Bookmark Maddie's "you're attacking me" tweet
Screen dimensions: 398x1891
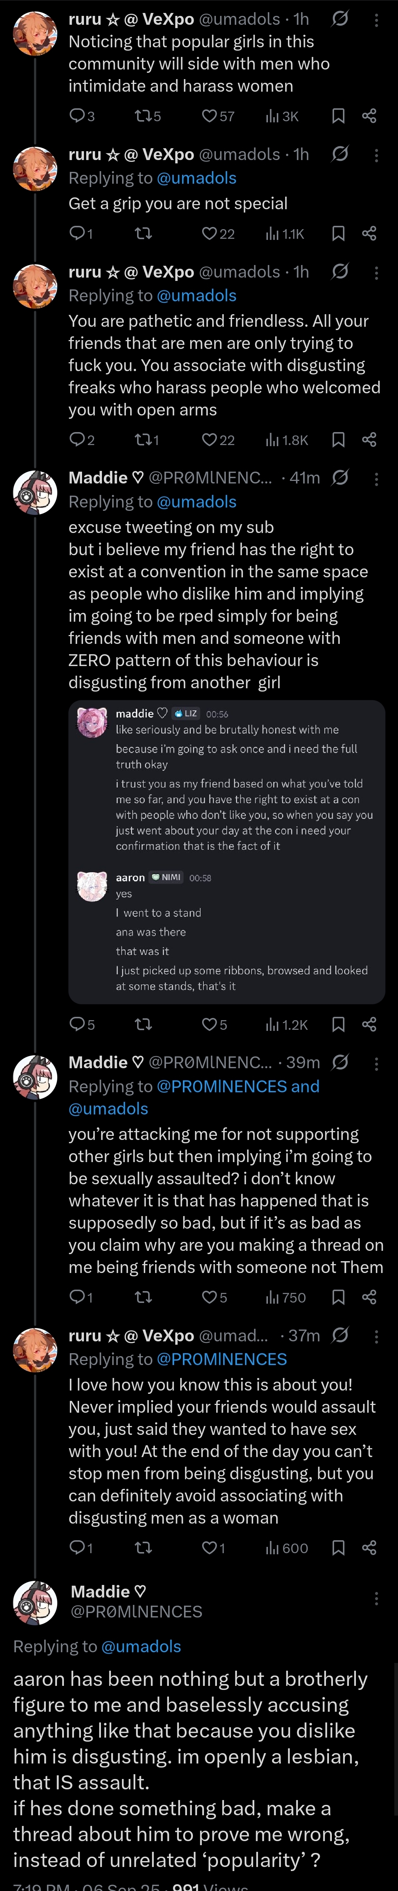339,1297
